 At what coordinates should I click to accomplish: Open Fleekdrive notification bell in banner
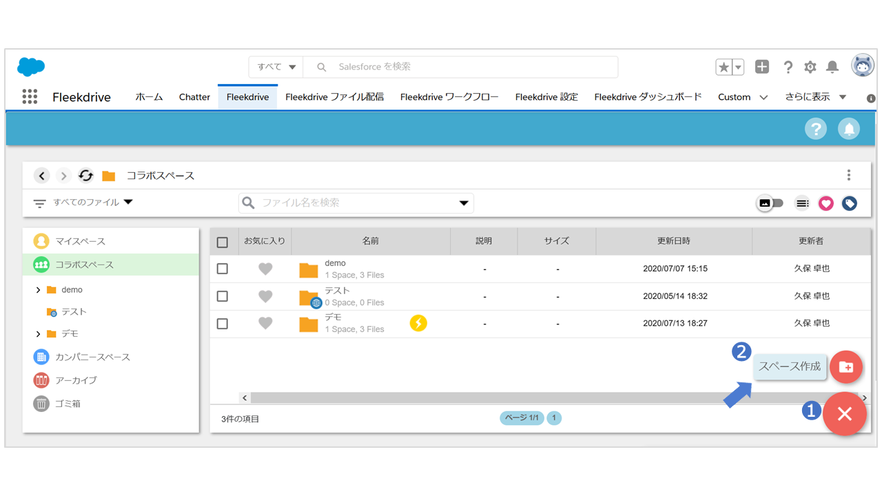(849, 129)
